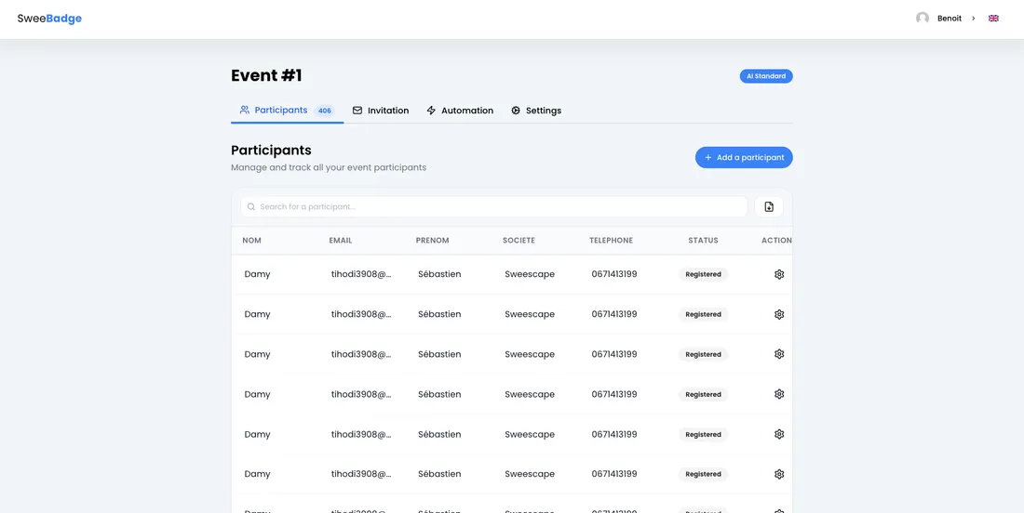Click the first row's 0671413199 phone cell
The width and height of the screenshot is (1024, 513).
tap(614, 274)
